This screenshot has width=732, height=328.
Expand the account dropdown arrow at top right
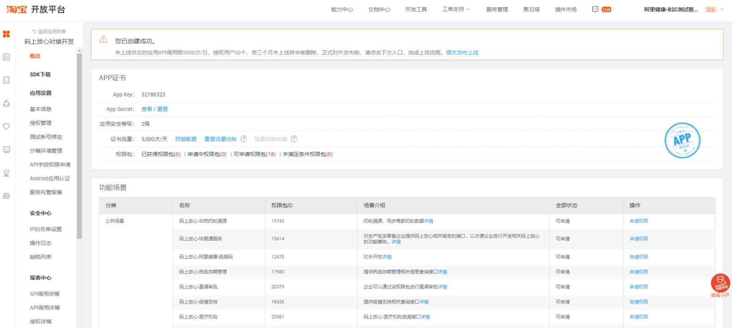coord(722,9)
